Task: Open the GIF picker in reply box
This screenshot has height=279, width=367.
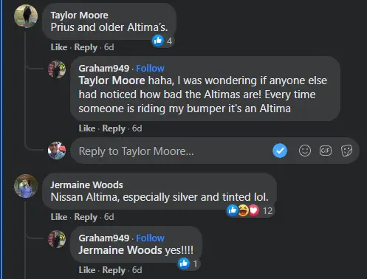Action: click(x=326, y=151)
